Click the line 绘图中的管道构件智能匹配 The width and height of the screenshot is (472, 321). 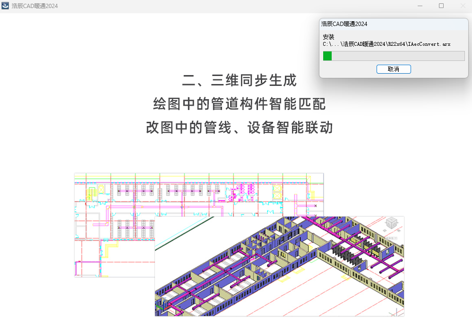pyautogui.click(x=240, y=104)
